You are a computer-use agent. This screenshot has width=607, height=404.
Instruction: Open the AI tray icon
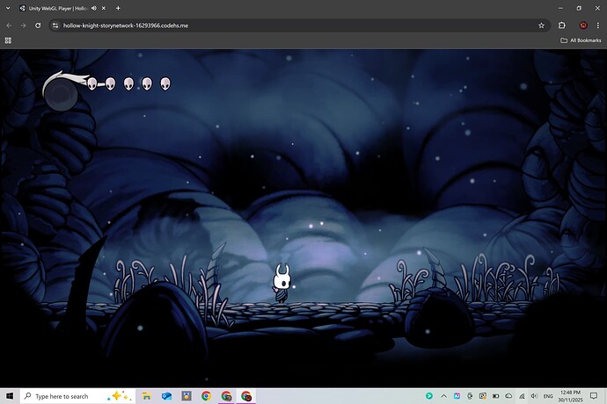(457, 396)
